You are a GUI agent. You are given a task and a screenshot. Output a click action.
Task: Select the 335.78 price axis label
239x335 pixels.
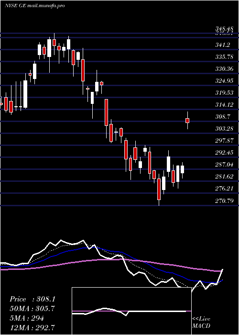coord(224,57)
